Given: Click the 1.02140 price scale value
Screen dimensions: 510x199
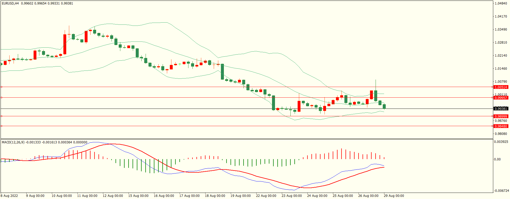Looking at the screenshot, I should coord(501,56).
